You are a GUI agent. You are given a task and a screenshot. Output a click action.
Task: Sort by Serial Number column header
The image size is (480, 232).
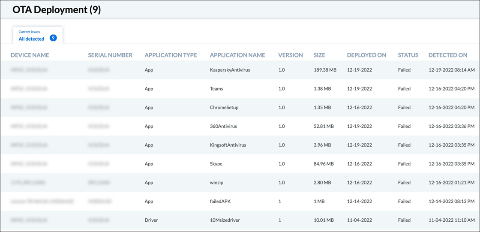pyautogui.click(x=110, y=55)
